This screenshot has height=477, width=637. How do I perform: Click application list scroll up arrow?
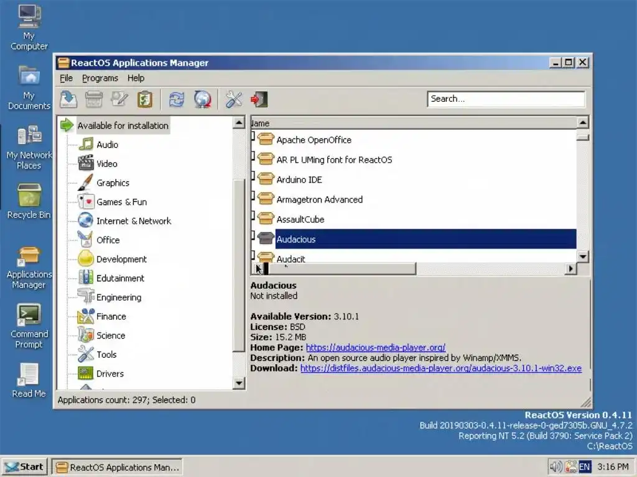[582, 122]
